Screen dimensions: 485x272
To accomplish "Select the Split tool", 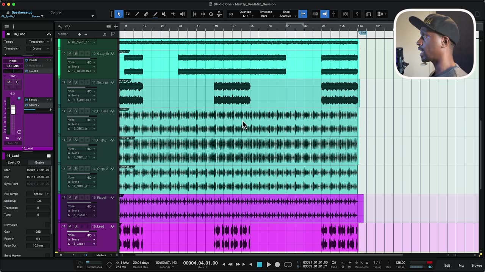I will coord(137,14).
